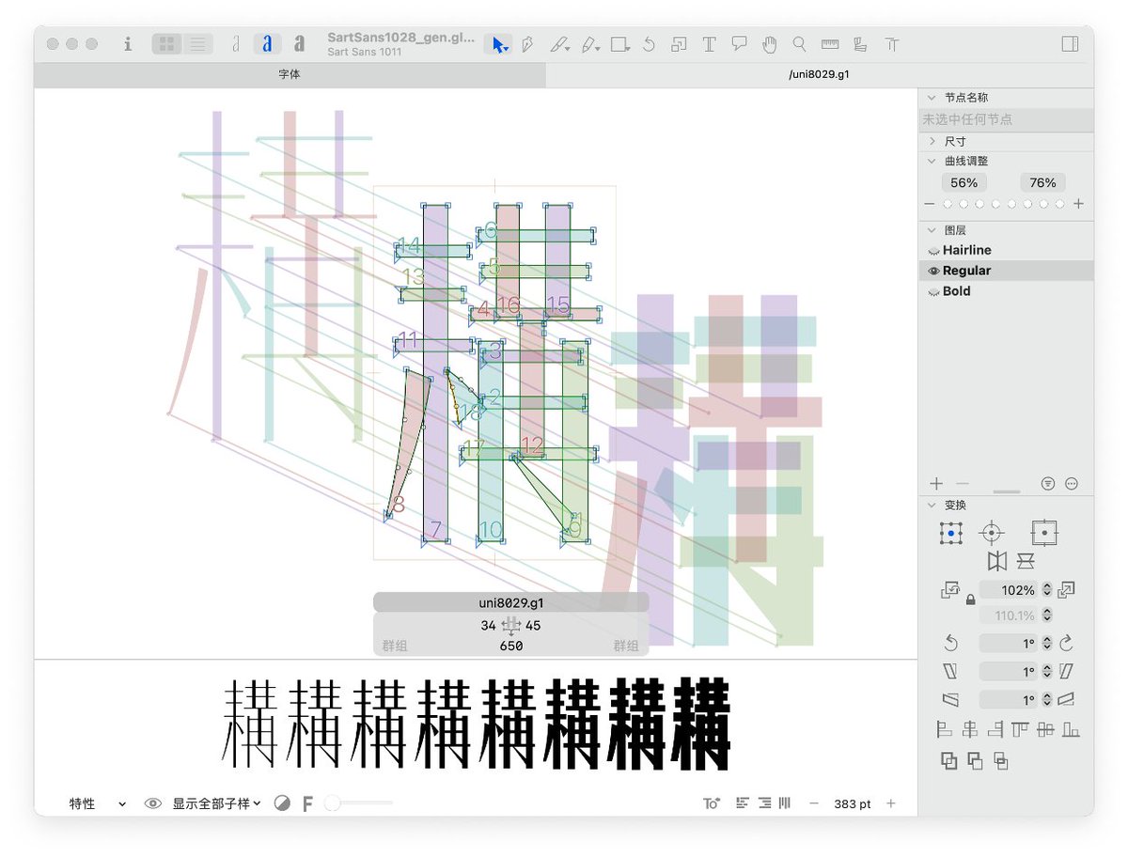Scale up the selection
This screenshot has width=1128, height=857.
click(x=1066, y=590)
